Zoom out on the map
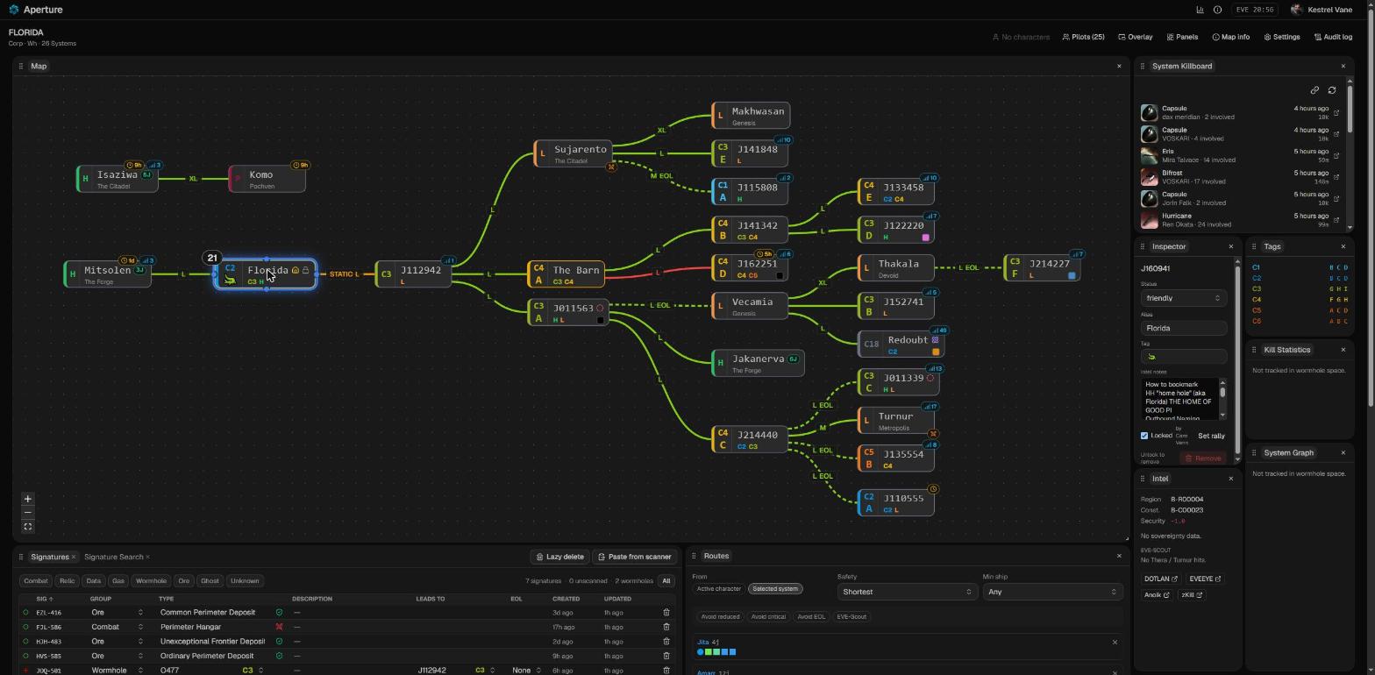This screenshot has height=675, width=1375. pyautogui.click(x=28, y=513)
